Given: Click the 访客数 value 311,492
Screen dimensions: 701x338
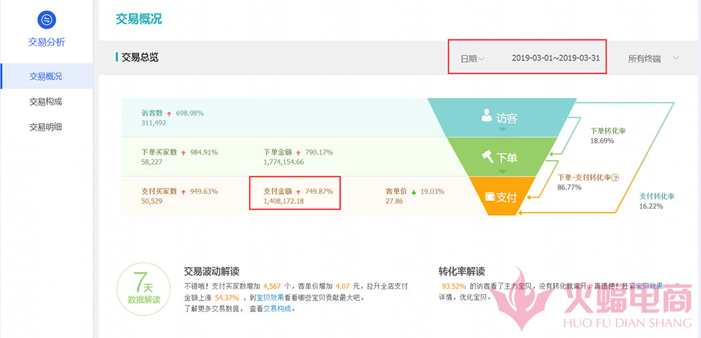Looking at the screenshot, I should [x=154, y=123].
